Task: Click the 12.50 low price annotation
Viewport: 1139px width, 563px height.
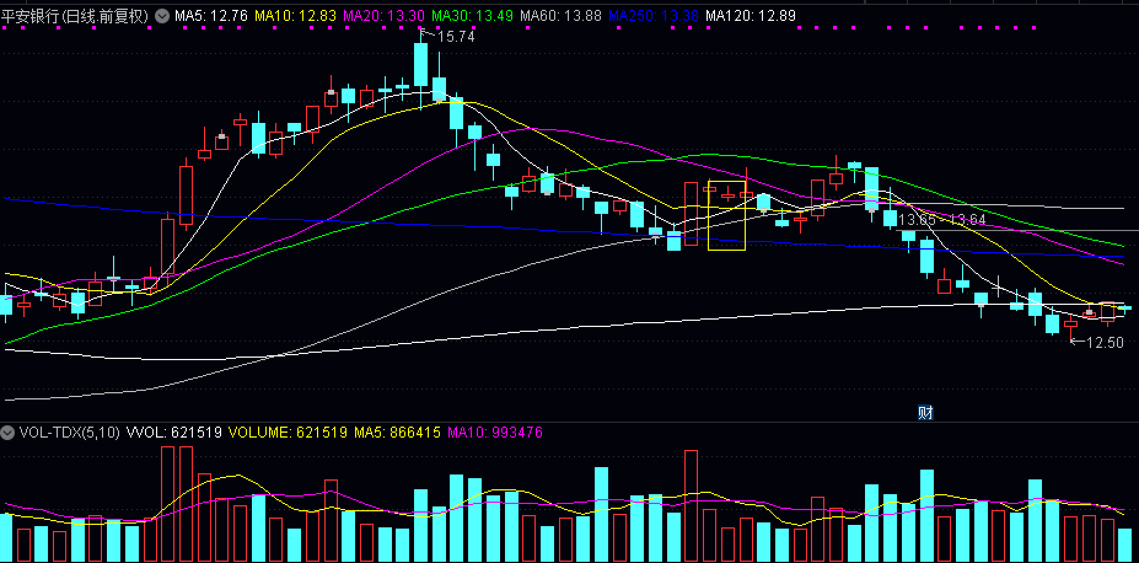Action: (1105, 342)
